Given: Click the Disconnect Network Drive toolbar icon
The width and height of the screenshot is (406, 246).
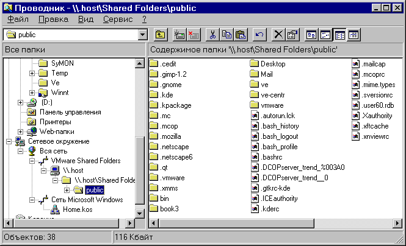Looking at the screenshot, I should point(194,35).
